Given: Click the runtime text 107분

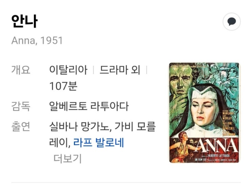Looking at the screenshot, I should tap(63, 86).
